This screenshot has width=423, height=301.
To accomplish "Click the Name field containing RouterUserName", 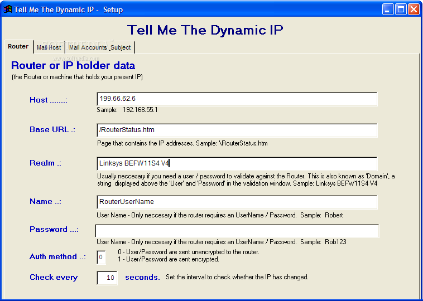I will point(237,202).
